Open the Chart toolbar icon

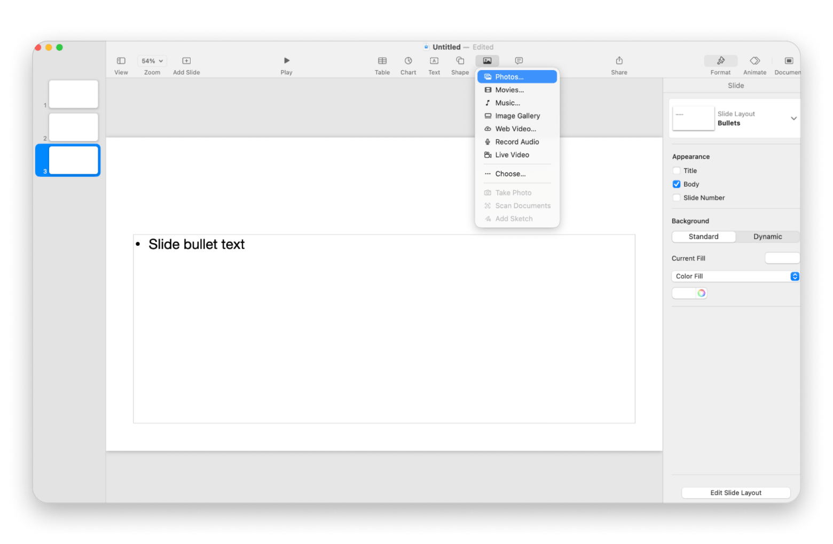[x=408, y=61]
